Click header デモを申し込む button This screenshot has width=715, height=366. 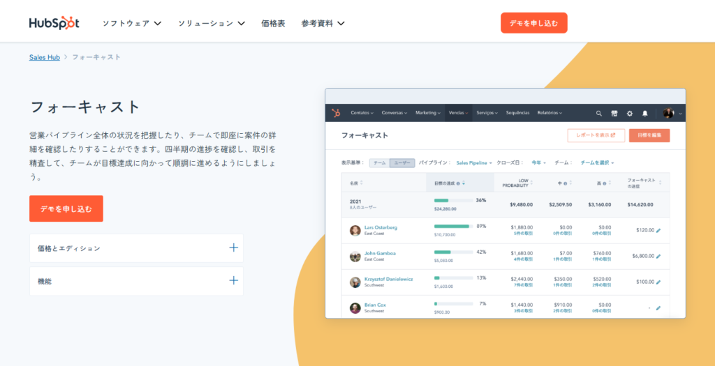tap(534, 23)
